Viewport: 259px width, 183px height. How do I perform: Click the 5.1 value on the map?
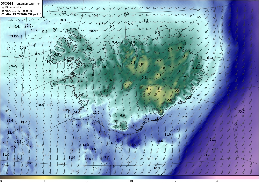pos(164,79)
